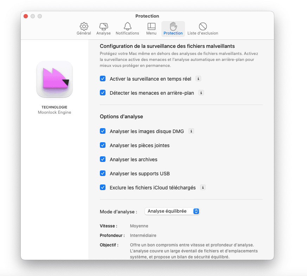The height and width of the screenshot is (276, 307).
Task: Click the Profondeur value Intermédiaire
Action: point(143,236)
